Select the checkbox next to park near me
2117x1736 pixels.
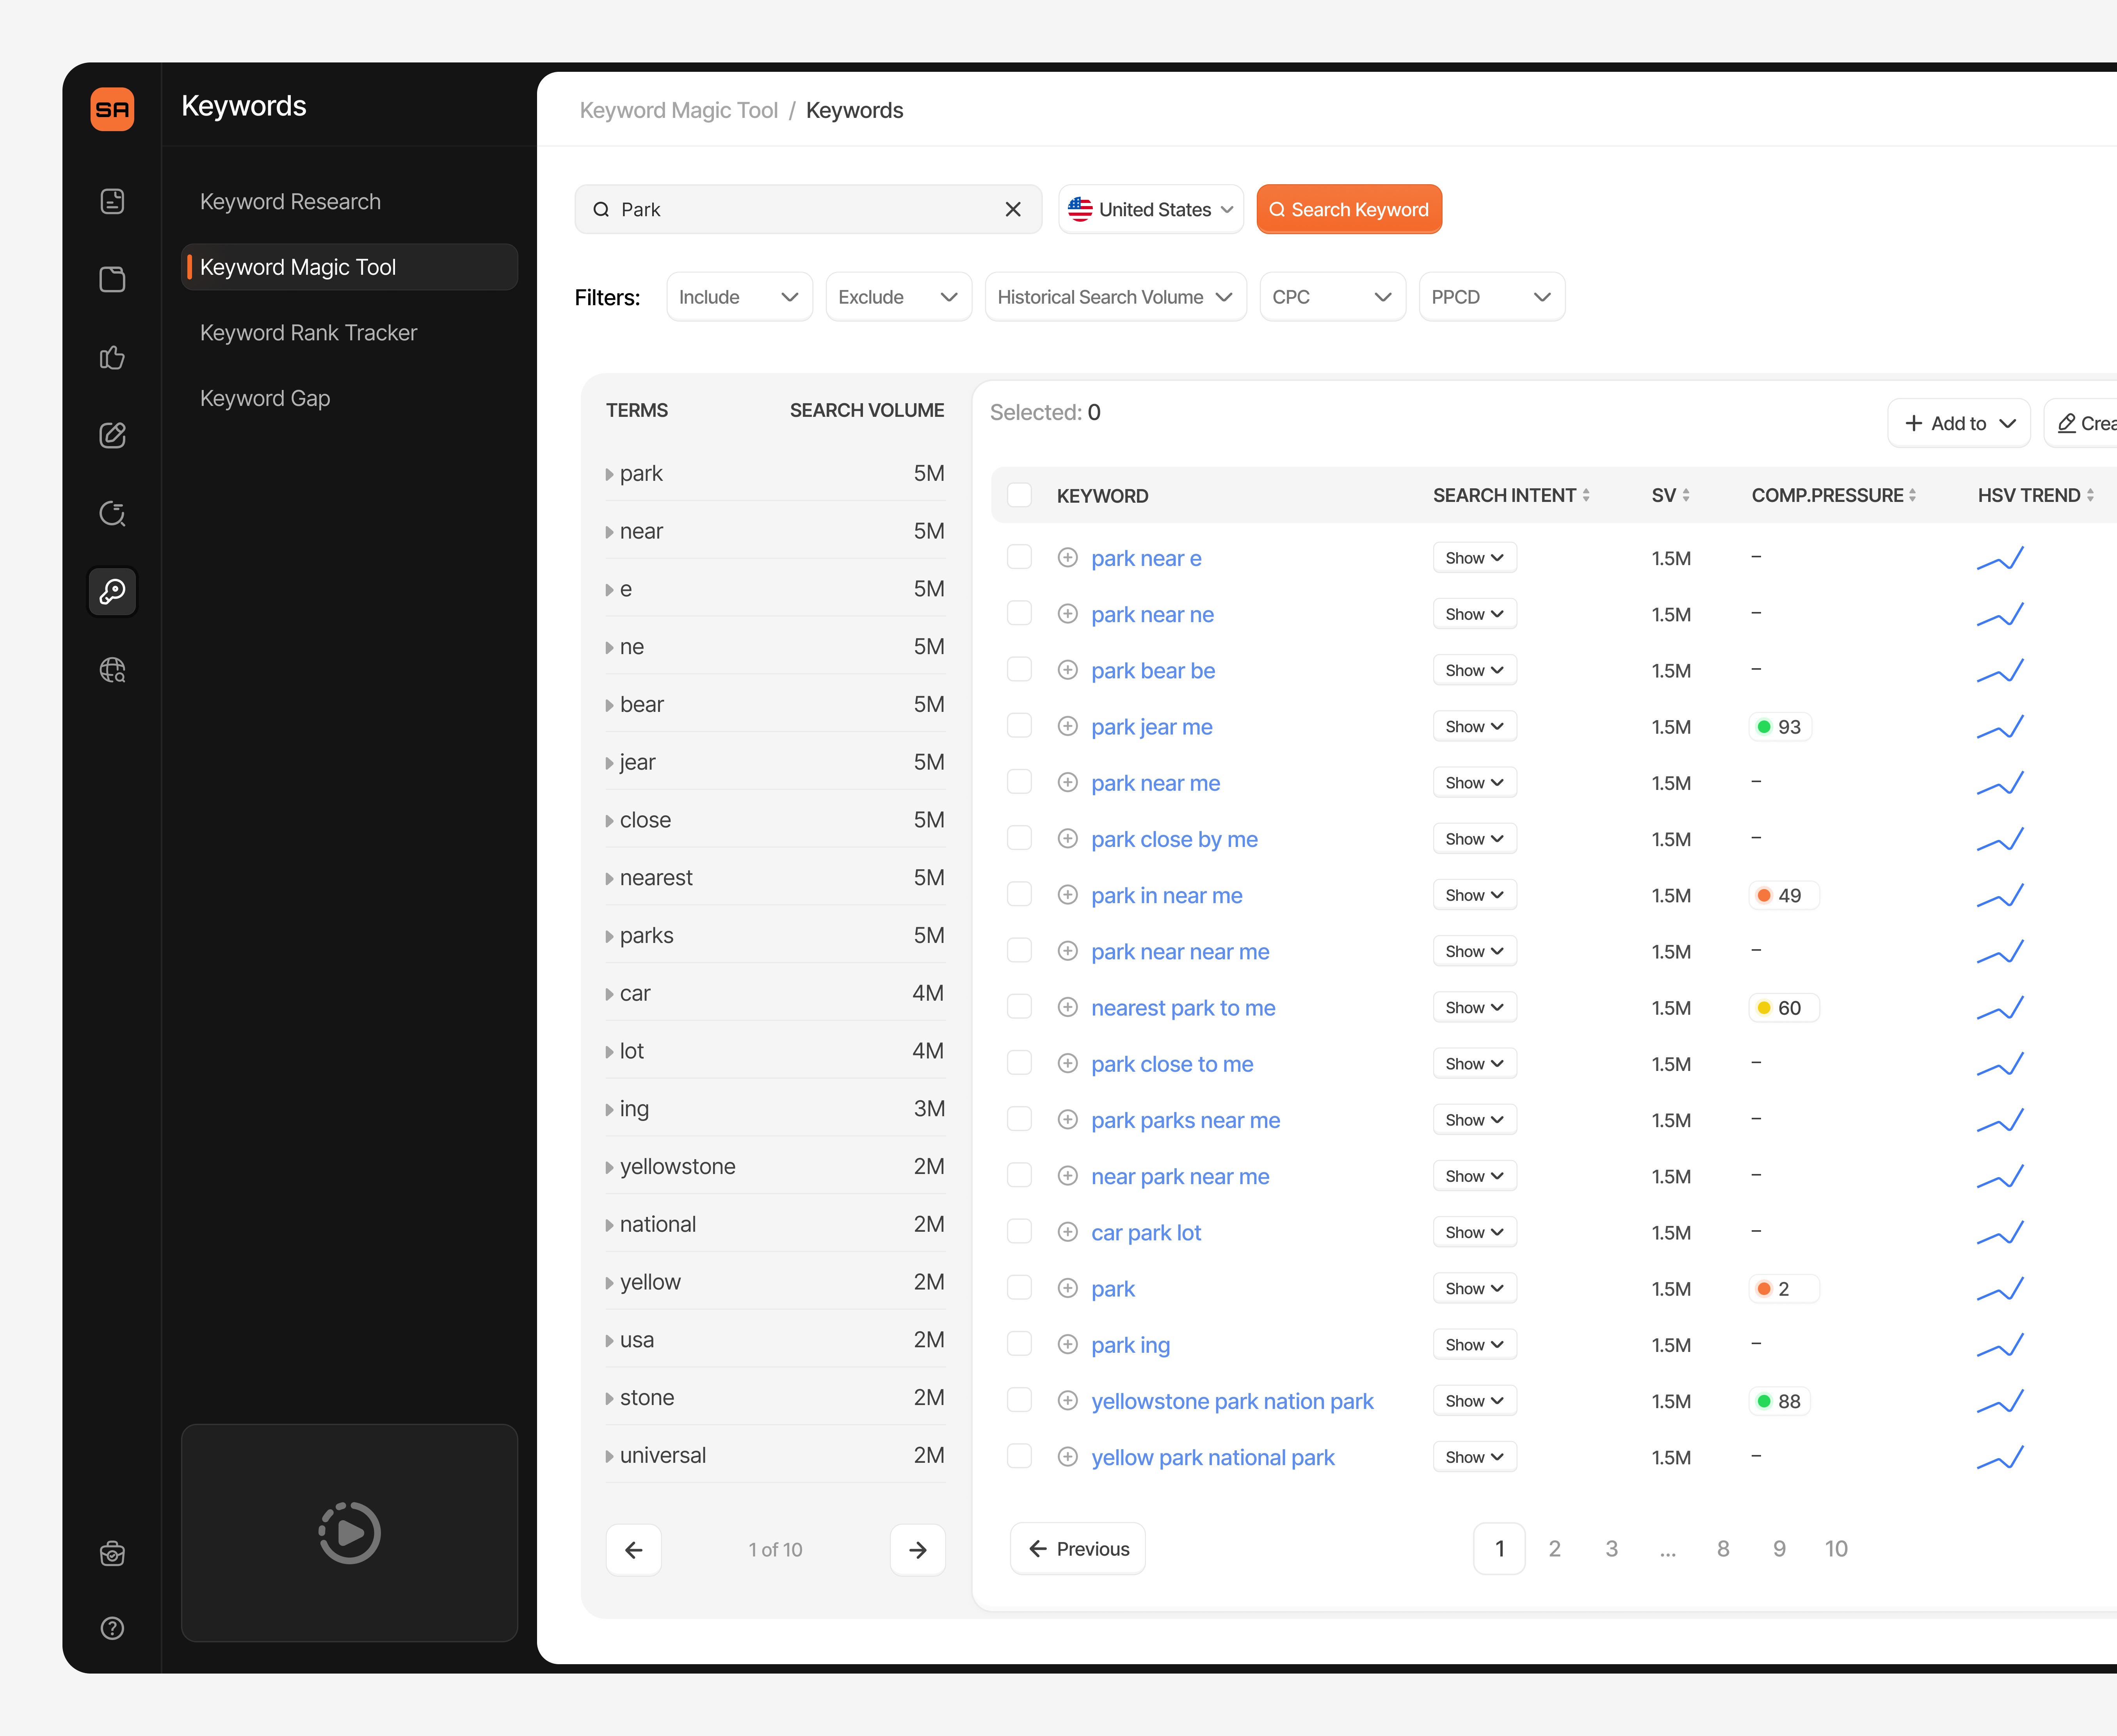(1019, 782)
